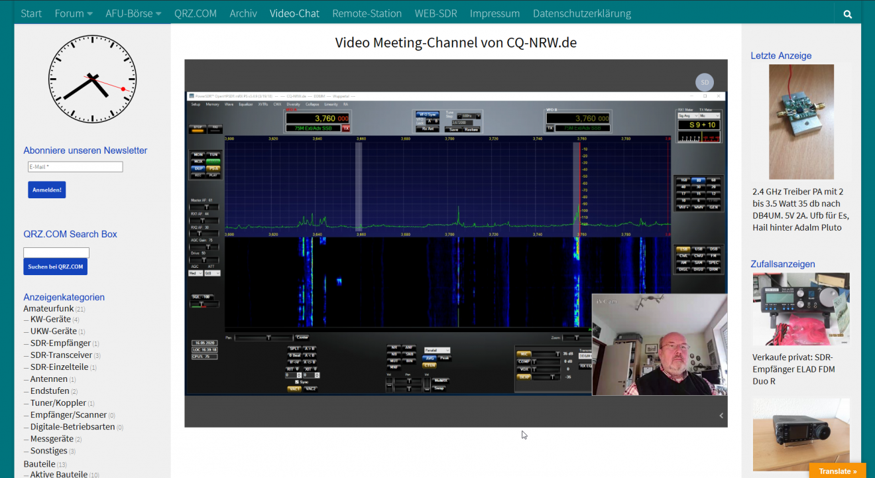Adjust the Master AF slider
Image resolution: width=875 pixels, height=478 pixels.
click(x=204, y=207)
